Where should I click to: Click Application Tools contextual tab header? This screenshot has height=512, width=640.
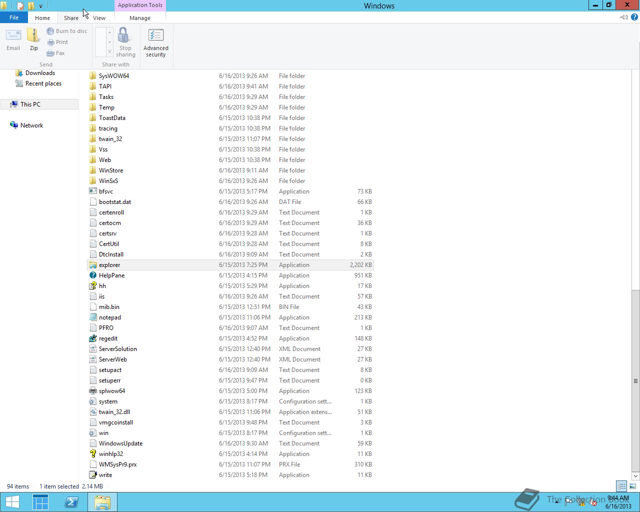[x=140, y=5]
